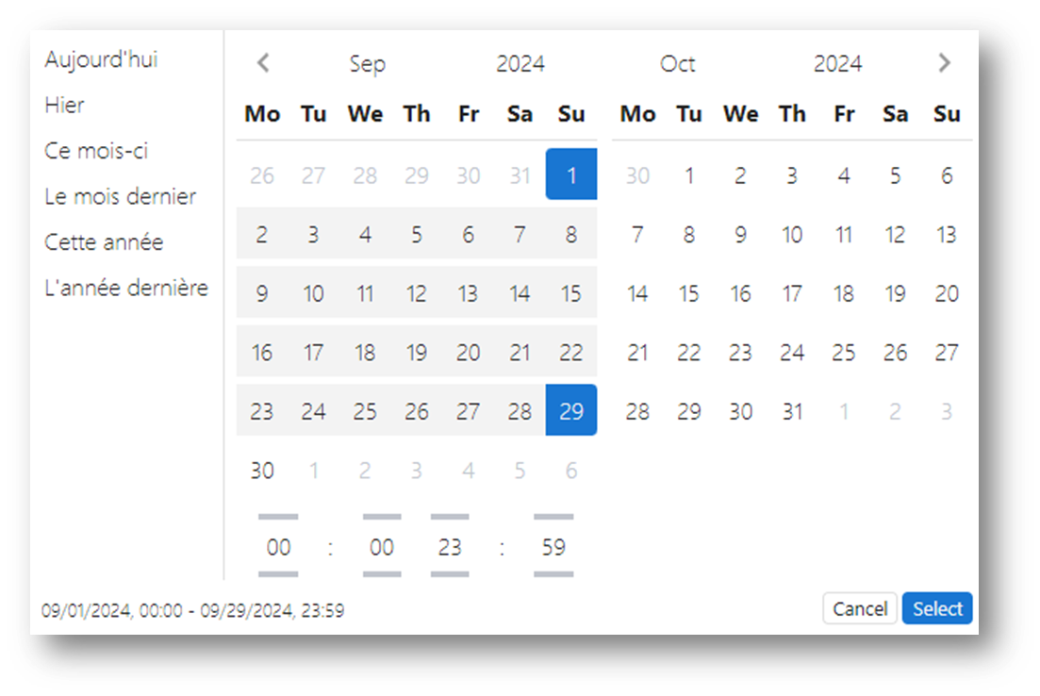Increase end hour using bar above 23
1040x696 pixels.
[x=450, y=516]
